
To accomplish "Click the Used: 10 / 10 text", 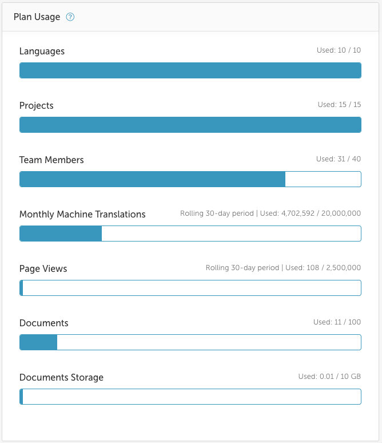I will [339, 50].
